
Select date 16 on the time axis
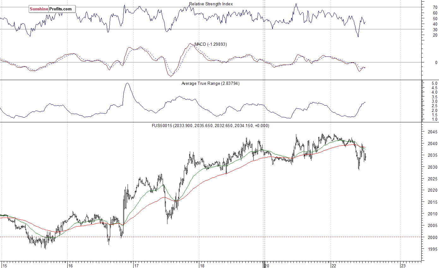[70, 265]
